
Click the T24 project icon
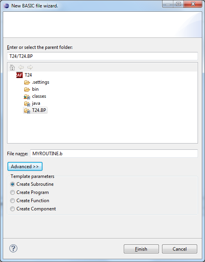[20, 75]
